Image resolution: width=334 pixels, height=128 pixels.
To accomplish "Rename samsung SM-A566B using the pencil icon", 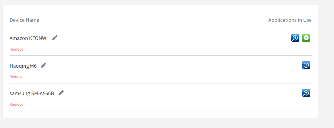I will coord(61,93).
